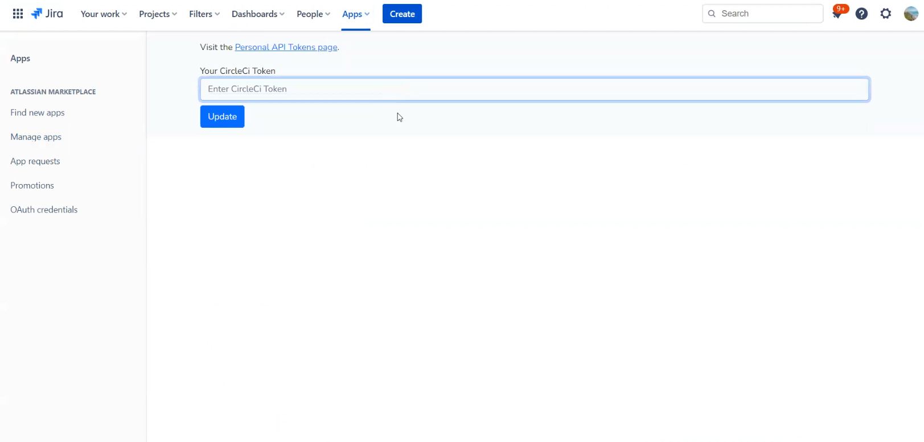
Task: Click the Create button
Action: (x=402, y=14)
